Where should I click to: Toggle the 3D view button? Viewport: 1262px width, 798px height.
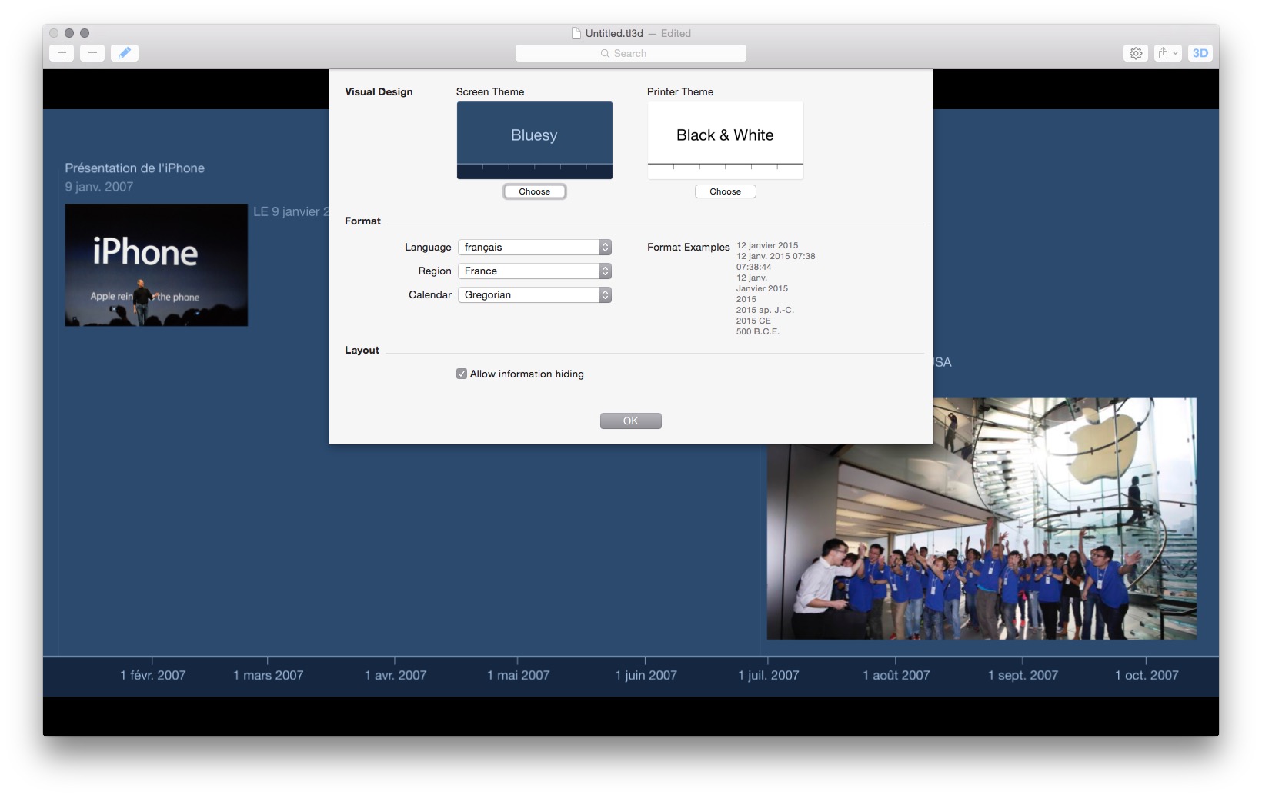point(1200,53)
